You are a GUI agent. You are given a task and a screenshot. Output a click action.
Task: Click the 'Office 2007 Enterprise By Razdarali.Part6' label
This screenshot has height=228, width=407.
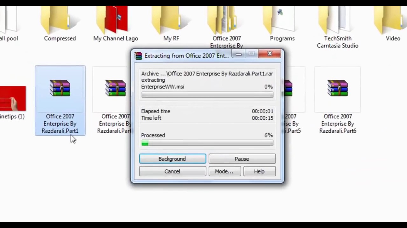click(x=338, y=123)
